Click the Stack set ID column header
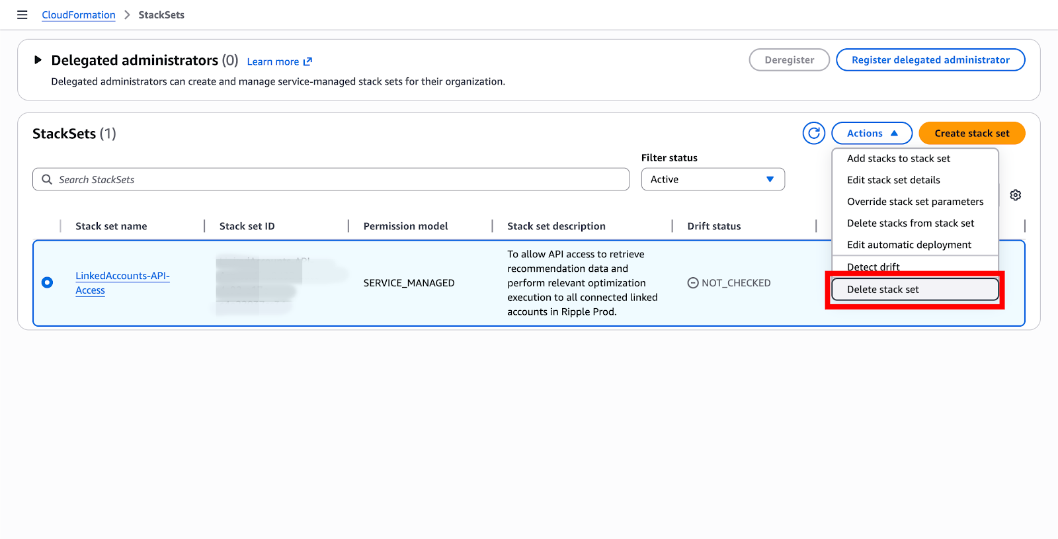The width and height of the screenshot is (1058, 539). [x=247, y=226]
